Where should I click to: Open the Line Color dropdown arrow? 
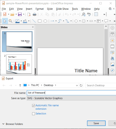[21, 21]
